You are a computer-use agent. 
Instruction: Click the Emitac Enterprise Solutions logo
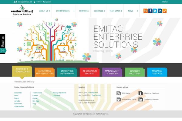22,10
